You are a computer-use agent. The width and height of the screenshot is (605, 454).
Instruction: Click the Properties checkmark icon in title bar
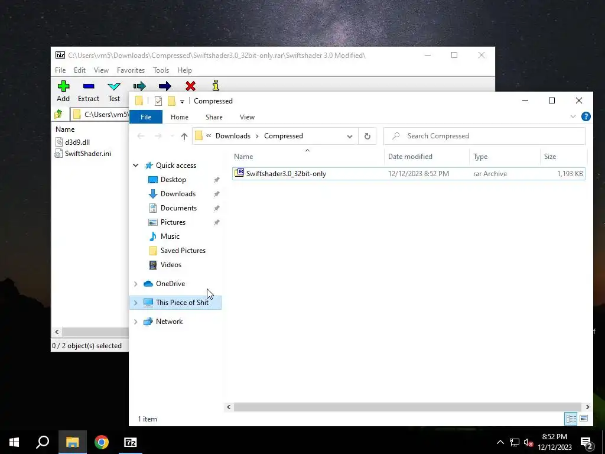point(158,100)
